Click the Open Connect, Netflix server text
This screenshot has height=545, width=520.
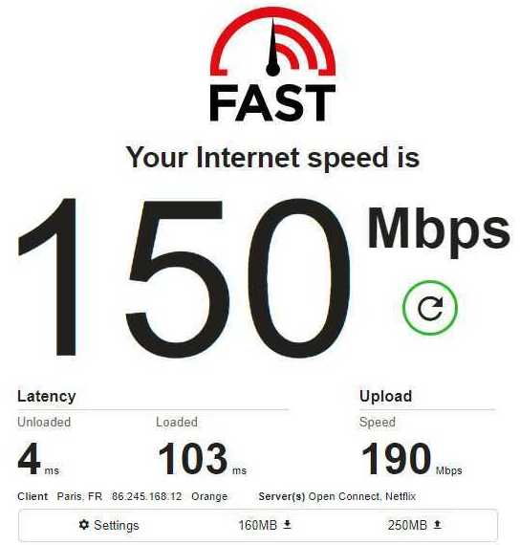(x=362, y=496)
